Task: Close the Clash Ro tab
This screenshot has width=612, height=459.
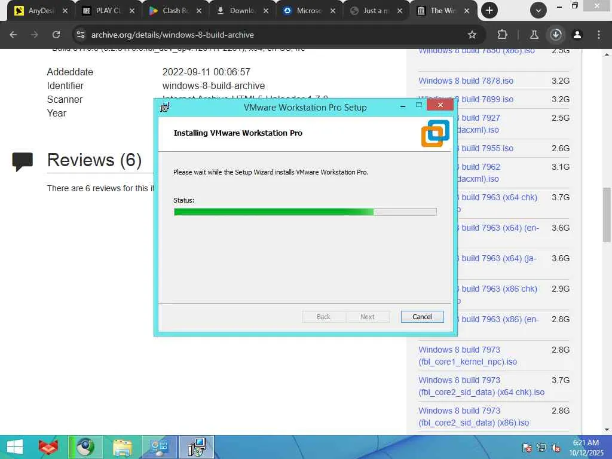Action: pos(199,11)
